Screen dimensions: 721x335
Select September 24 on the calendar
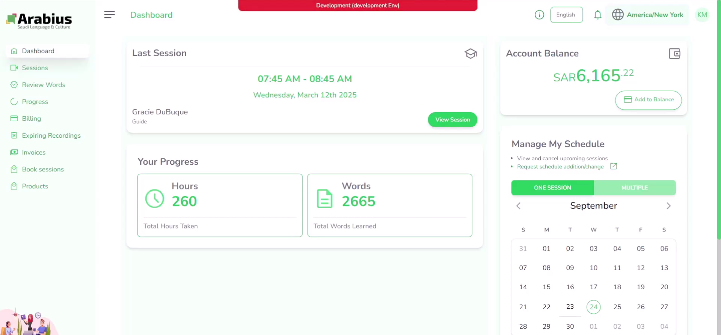(593, 307)
